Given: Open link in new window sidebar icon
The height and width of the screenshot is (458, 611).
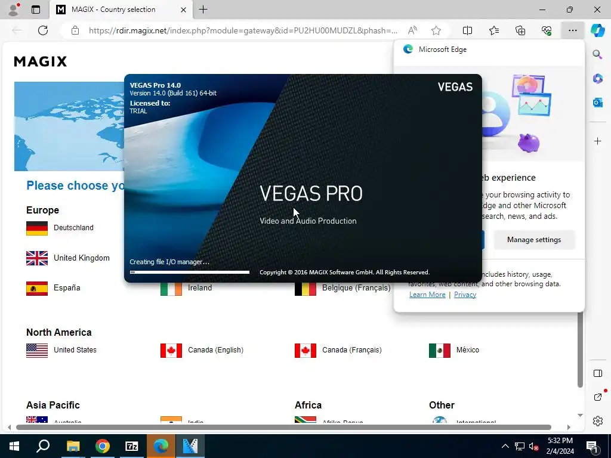Looking at the screenshot, I should (x=597, y=397).
